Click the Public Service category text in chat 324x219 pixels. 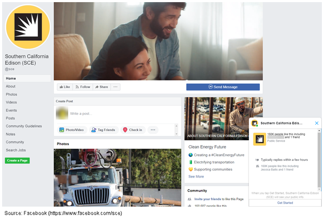(276, 141)
